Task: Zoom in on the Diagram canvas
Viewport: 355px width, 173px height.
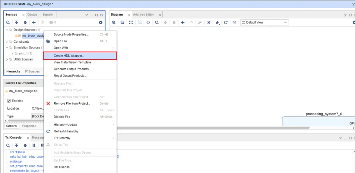Action: point(114,23)
